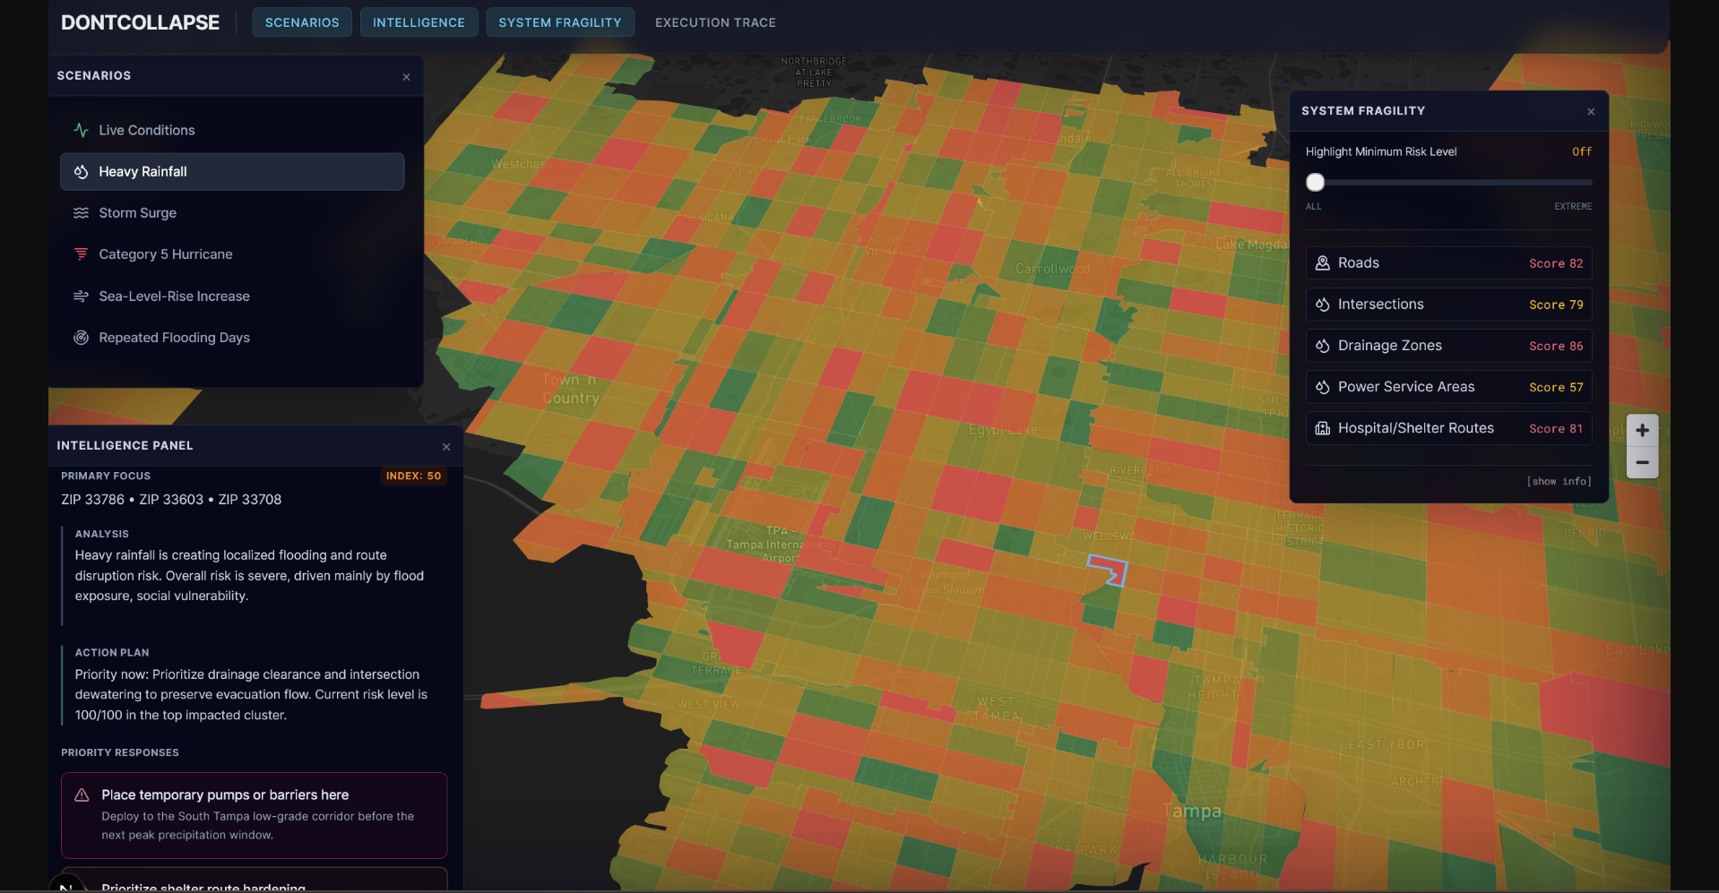Click the Highlight Minimum Risk Level slider handle
The image size is (1719, 893).
pyautogui.click(x=1315, y=183)
